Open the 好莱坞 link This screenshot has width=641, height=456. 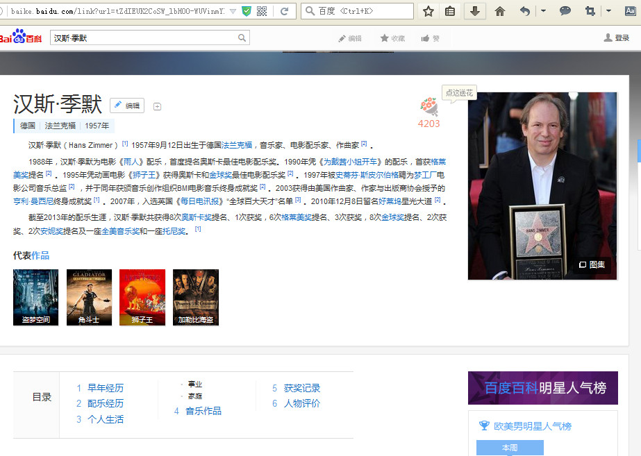pyautogui.click(x=390, y=201)
